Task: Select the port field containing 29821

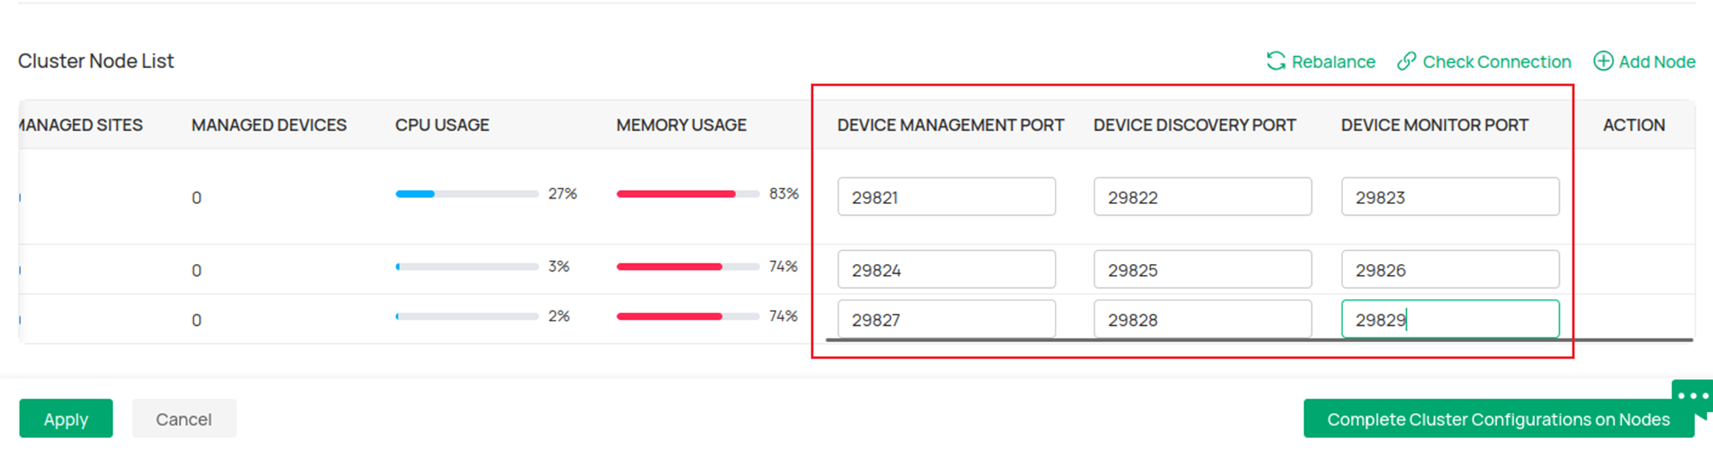Action: [x=946, y=196]
